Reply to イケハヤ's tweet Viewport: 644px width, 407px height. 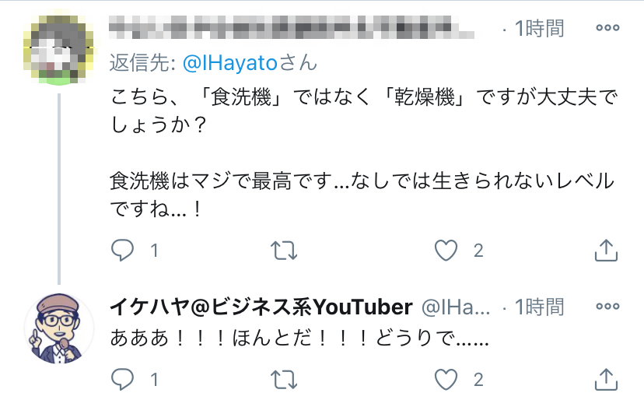pos(123,380)
